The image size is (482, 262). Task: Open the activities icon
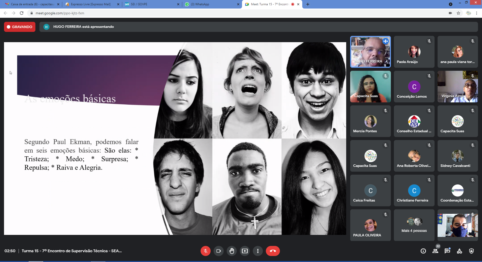[x=459, y=251]
